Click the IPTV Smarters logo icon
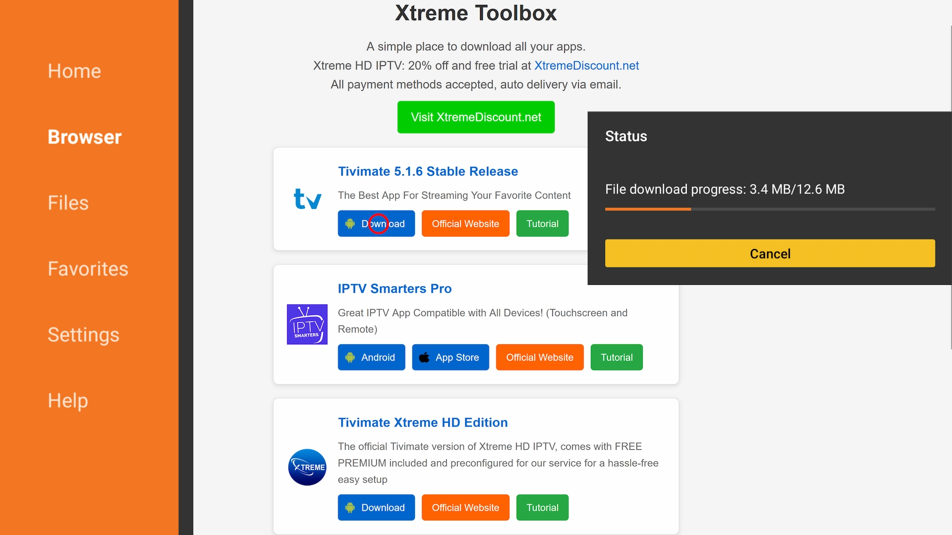Screen dimensions: 952x535 click(x=307, y=324)
